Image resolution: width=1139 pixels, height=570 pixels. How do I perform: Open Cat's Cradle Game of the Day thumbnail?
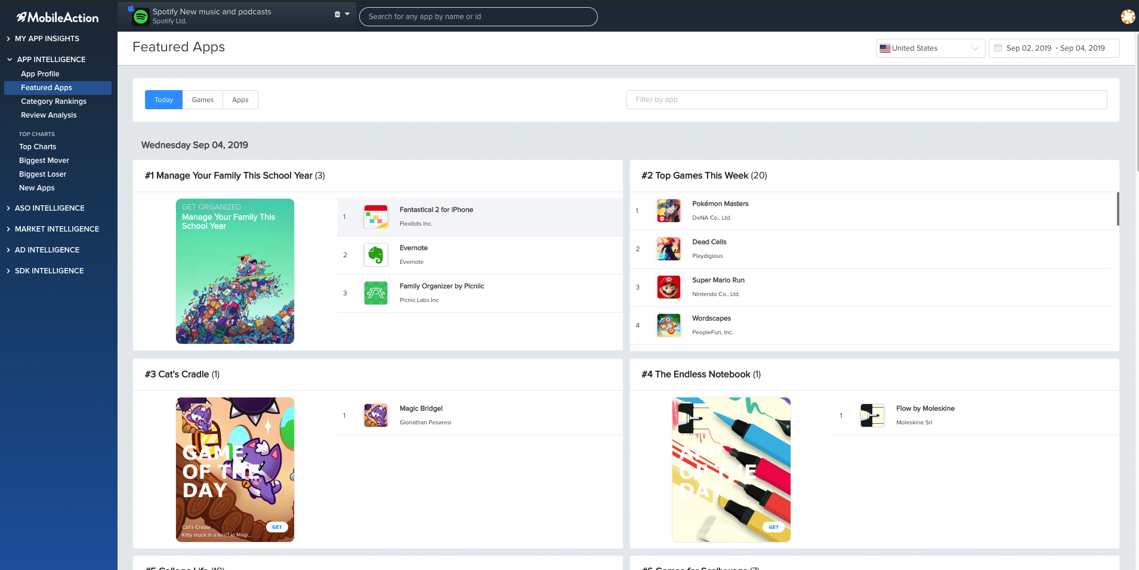pos(235,470)
